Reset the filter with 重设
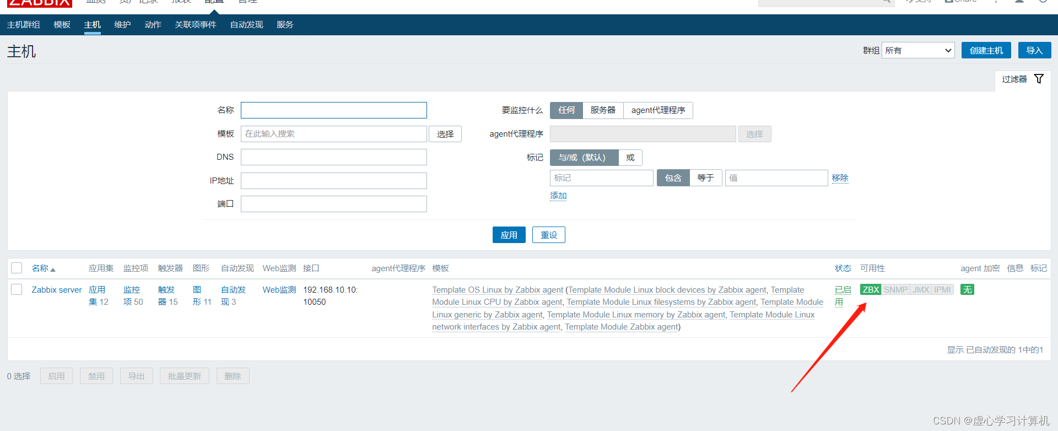The height and width of the screenshot is (431, 1058). point(549,235)
